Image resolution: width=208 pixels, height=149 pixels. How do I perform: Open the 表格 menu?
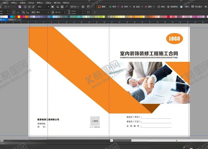[40, 3]
